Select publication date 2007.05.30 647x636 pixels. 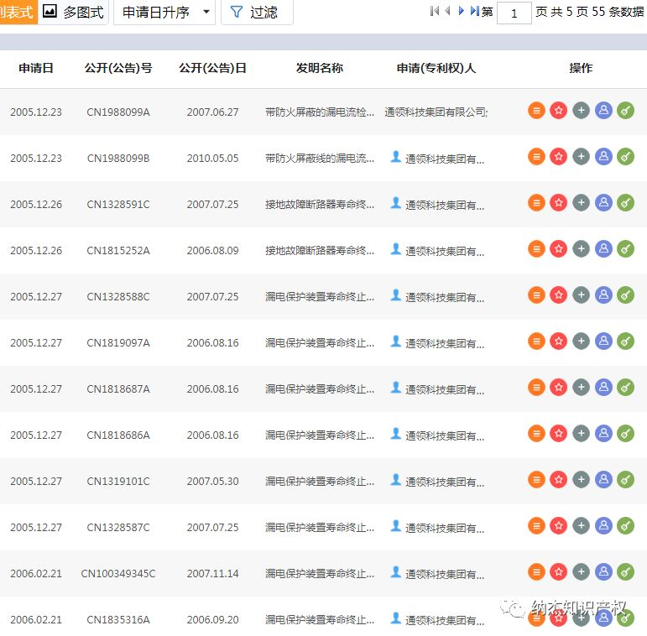pyautogui.click(x=212, y=482)
